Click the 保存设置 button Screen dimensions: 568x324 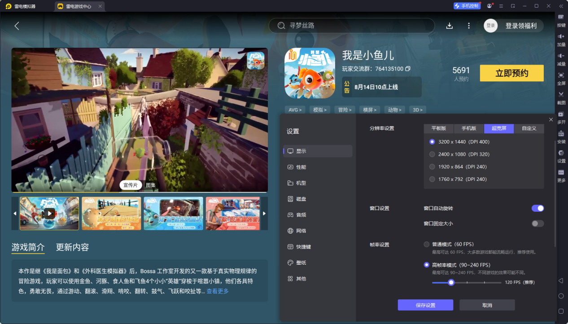coord(425,305)
